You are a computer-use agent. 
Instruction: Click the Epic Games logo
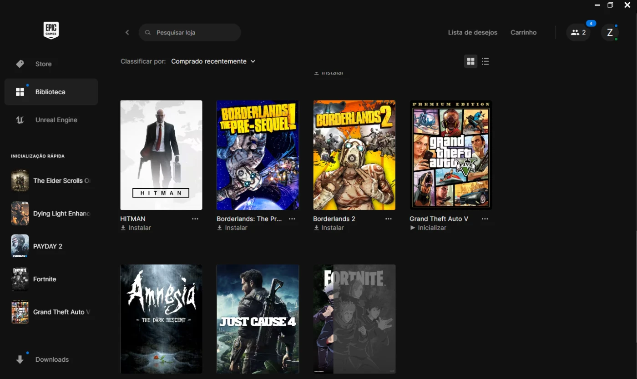51,30
